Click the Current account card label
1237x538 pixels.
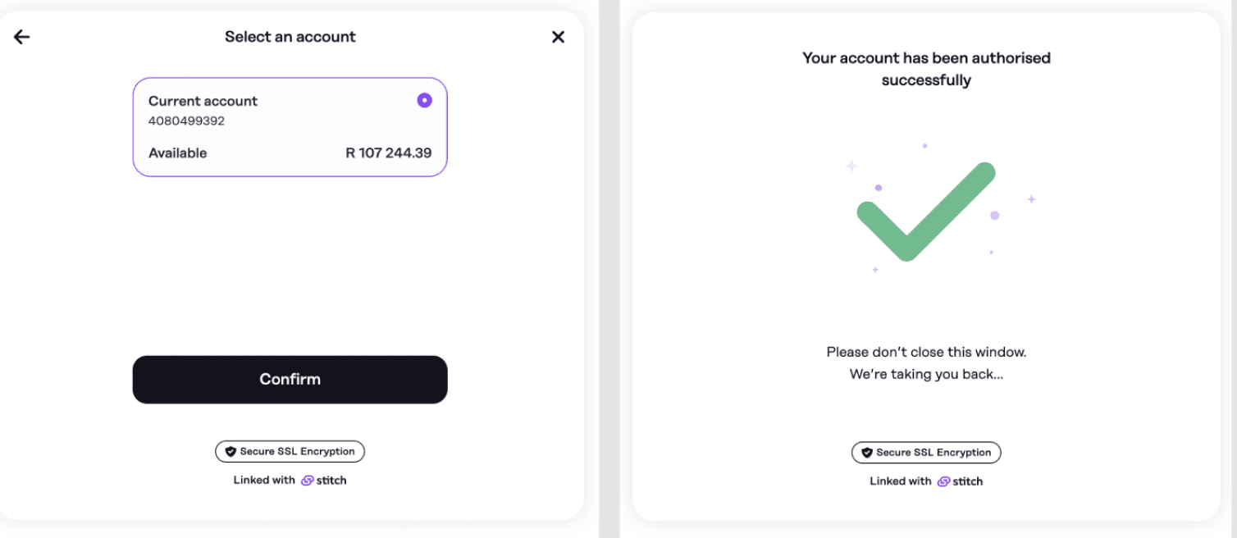tap(203, 101)
